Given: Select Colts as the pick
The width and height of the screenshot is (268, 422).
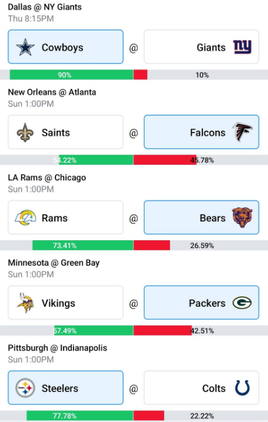Looking at the screenshot, I should [201, 388].
